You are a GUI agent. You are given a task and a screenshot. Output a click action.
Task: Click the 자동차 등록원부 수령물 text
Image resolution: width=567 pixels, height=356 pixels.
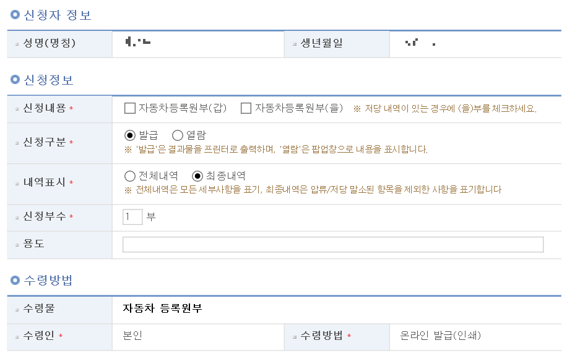(x=162, y=308)
